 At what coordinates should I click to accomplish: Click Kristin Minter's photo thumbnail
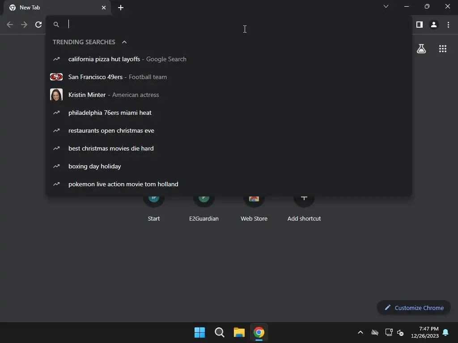tap(56, 95)
